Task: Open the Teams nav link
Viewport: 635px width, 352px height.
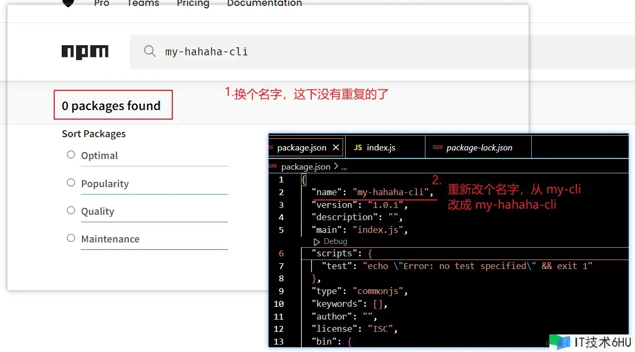Action: [143, 3]
